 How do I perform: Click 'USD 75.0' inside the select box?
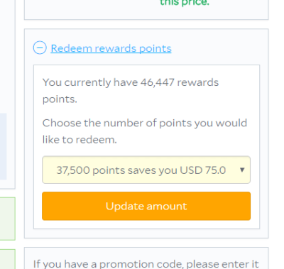[x=202, y=170]
